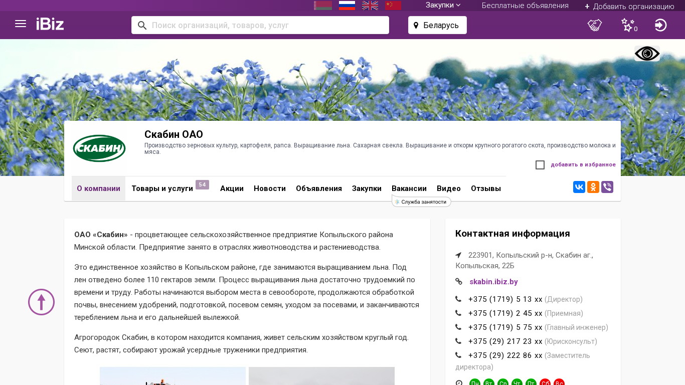
Task: Switch language with the Belarusian flag
Action: tap(323, 6)
